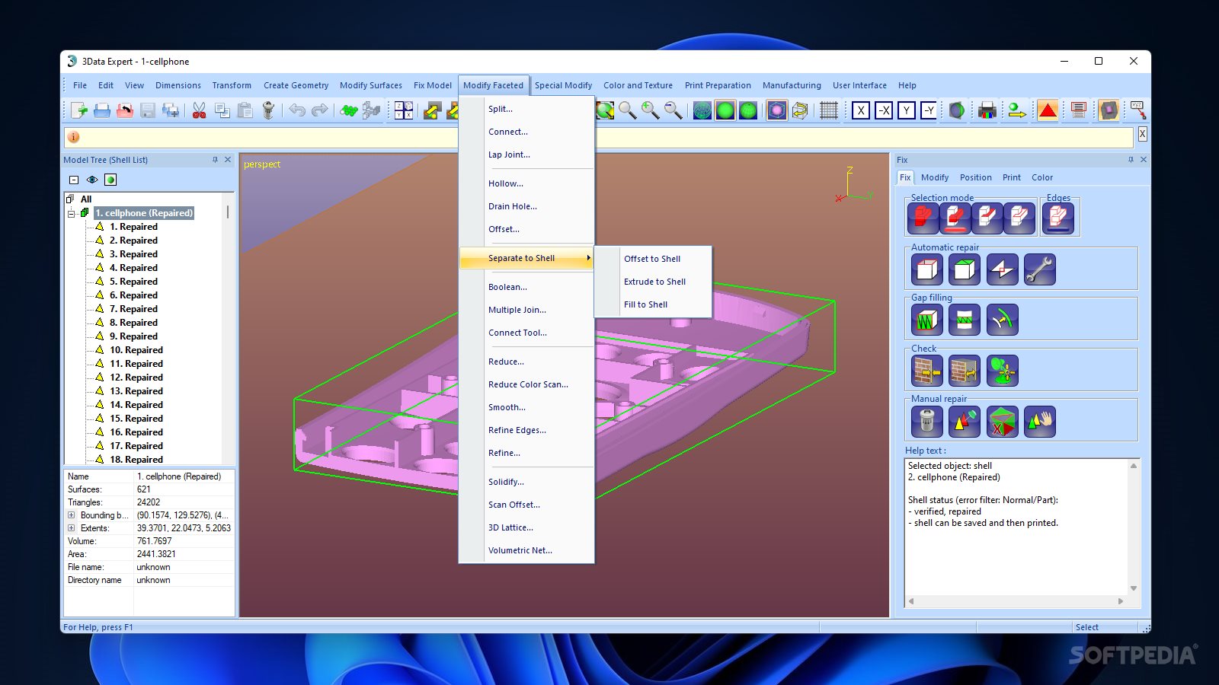Open the Print Preparation menu

coord(718,85)
